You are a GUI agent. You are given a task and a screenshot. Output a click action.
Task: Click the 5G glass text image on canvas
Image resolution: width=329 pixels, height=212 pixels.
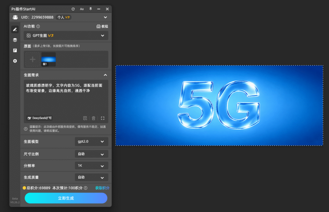pos(219,105)
